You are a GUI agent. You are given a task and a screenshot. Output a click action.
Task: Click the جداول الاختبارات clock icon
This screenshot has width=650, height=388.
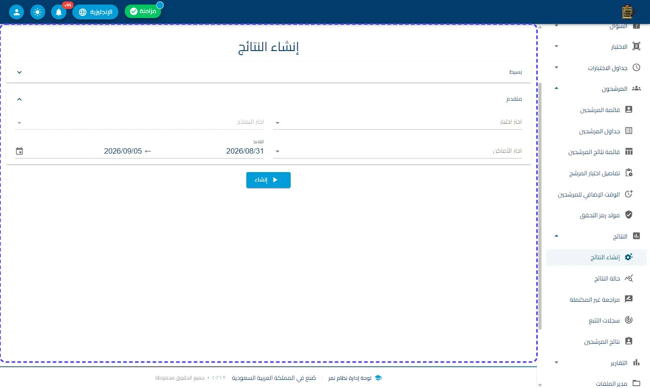coord(636,67)
